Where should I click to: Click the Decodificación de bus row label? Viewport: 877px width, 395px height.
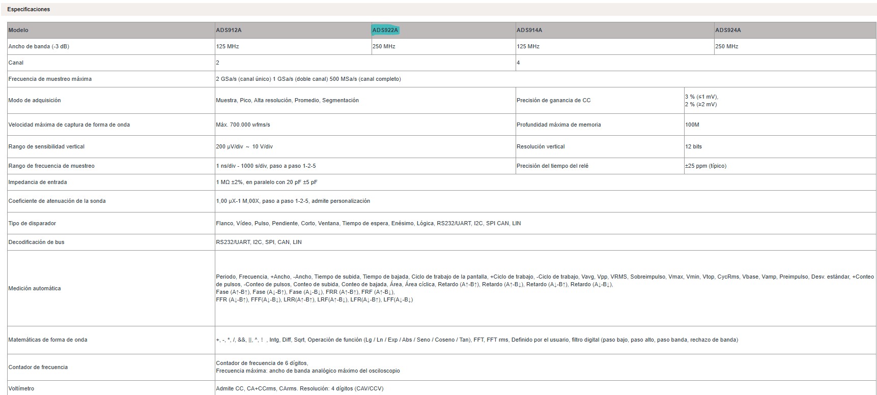click(37, 242)
